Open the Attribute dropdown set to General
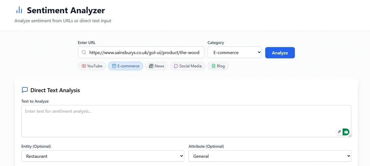 270,156
